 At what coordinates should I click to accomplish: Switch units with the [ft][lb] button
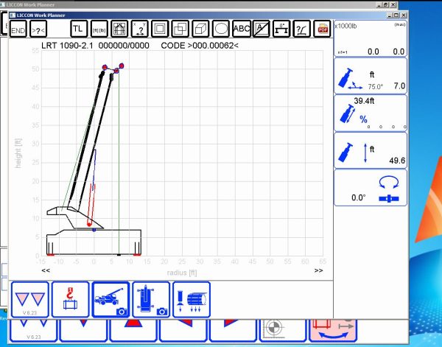coord(99,29)
